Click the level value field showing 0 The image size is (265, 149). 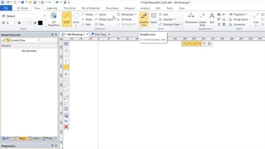[10, 23]
